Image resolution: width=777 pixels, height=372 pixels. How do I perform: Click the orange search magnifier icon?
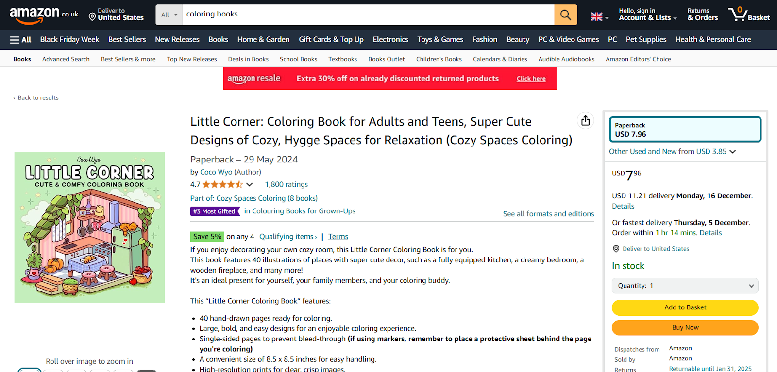point(565,15)
